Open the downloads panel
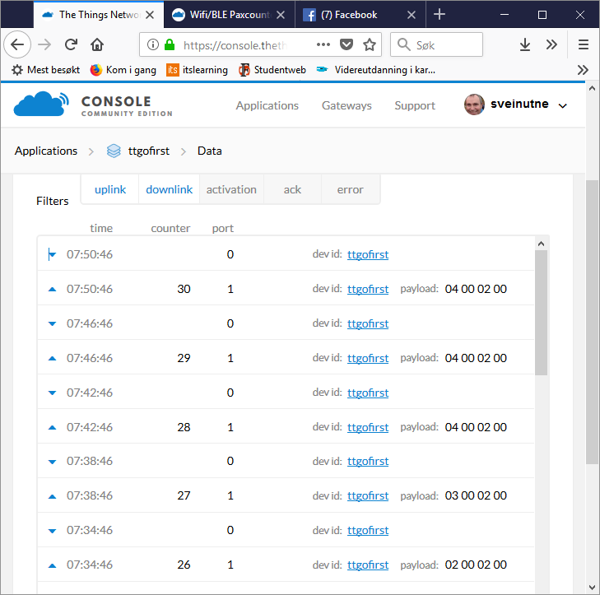The image size is (600, 595). pyautogui.click(x=525, y=44)
